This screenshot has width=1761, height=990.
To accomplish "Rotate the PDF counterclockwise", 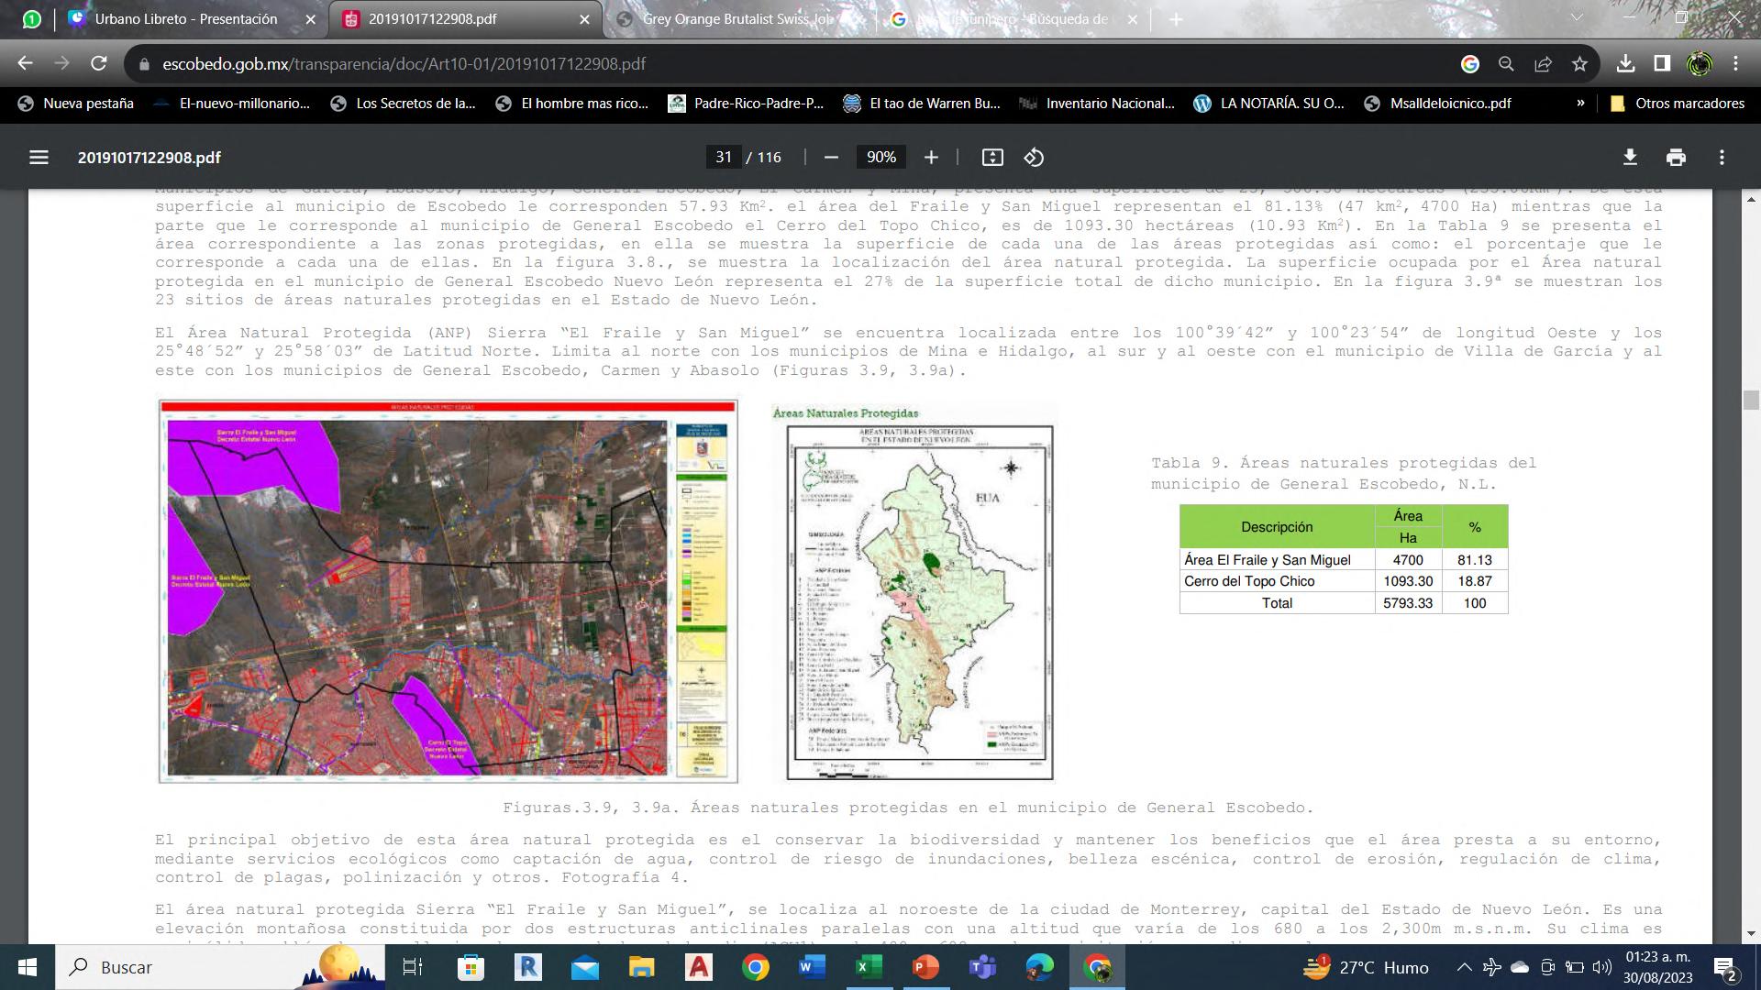I will pos(1034,158).
